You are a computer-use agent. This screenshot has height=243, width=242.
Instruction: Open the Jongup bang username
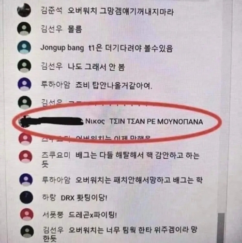tap(62, 48)
